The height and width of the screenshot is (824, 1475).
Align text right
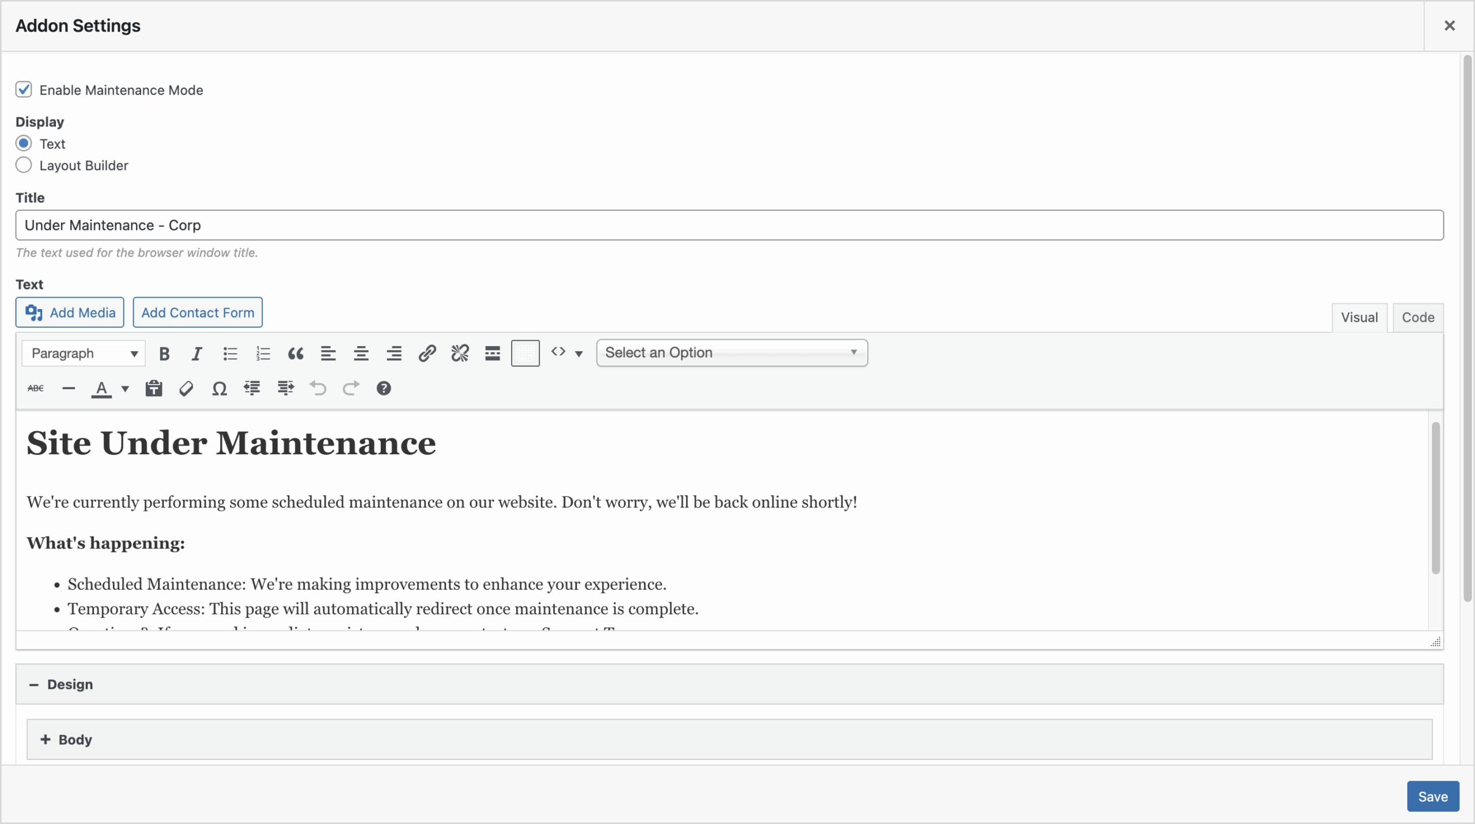394,354
